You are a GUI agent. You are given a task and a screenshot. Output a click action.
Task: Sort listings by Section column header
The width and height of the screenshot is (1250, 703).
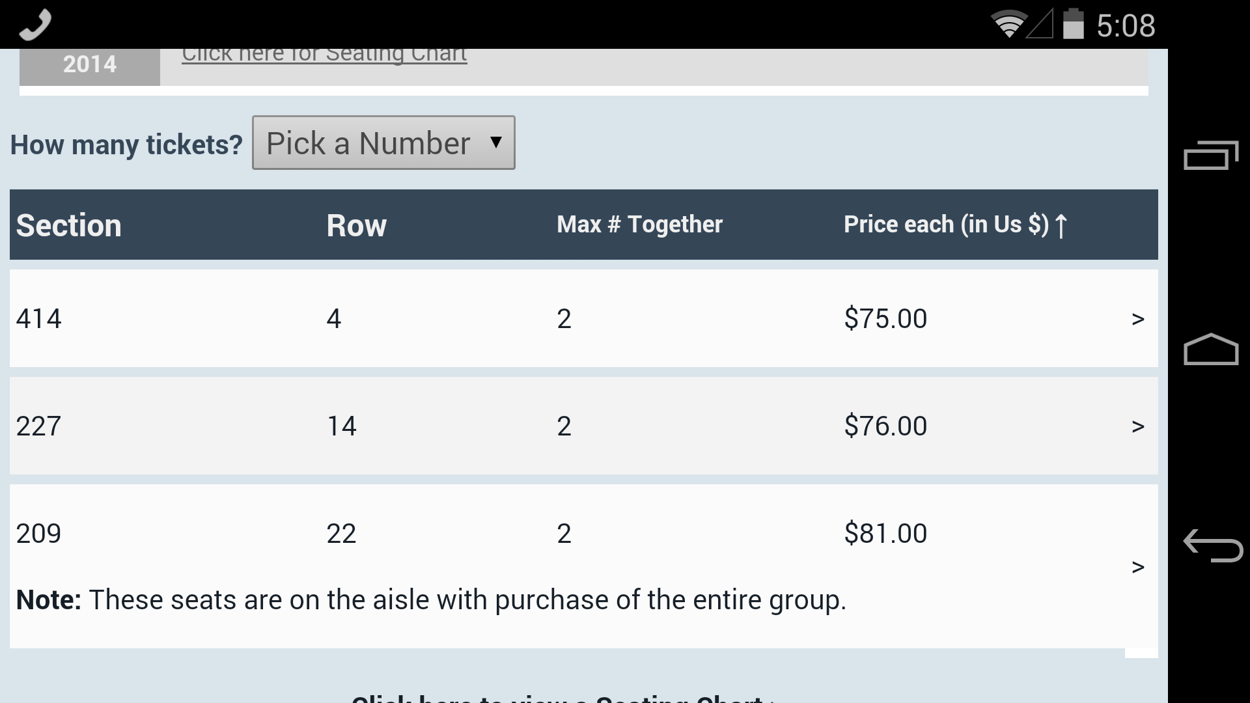(69, 225)
